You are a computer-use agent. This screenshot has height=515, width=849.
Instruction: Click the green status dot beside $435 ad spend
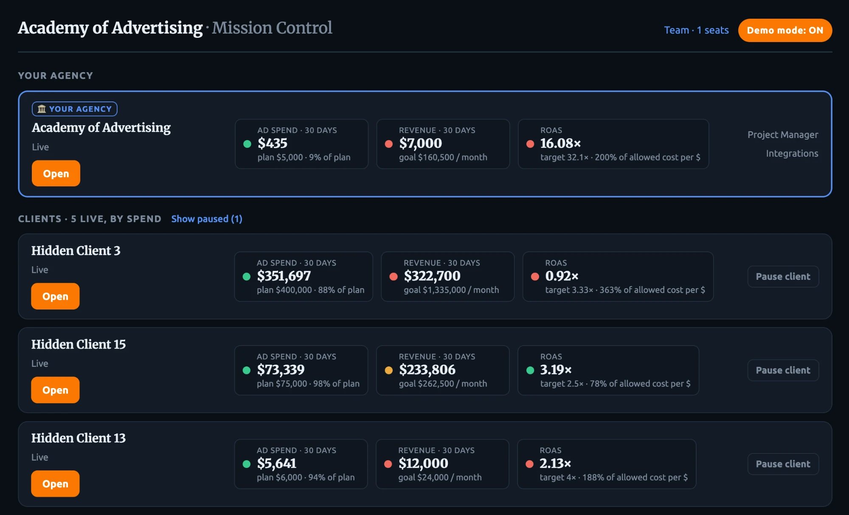pos(247,144)
